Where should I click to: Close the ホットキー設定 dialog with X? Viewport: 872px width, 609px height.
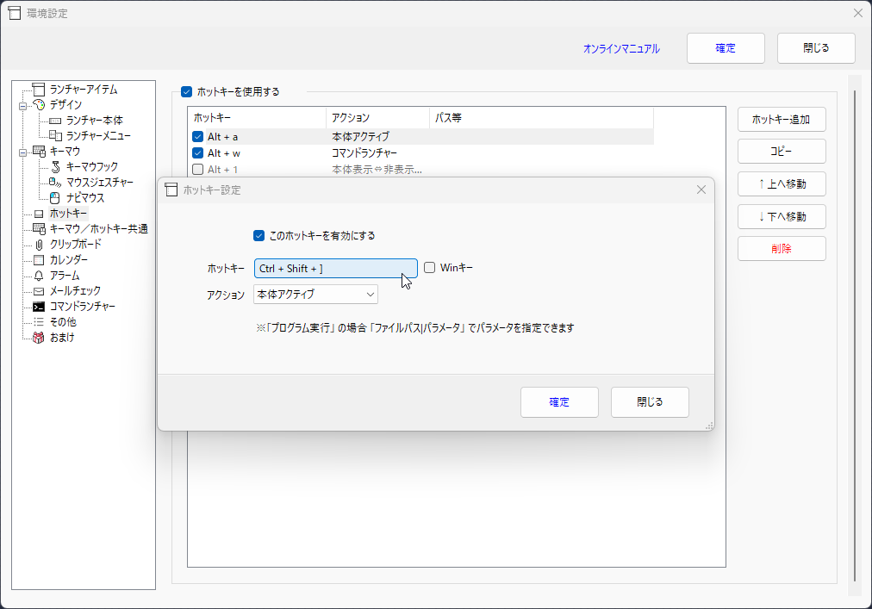click(701, 190)
